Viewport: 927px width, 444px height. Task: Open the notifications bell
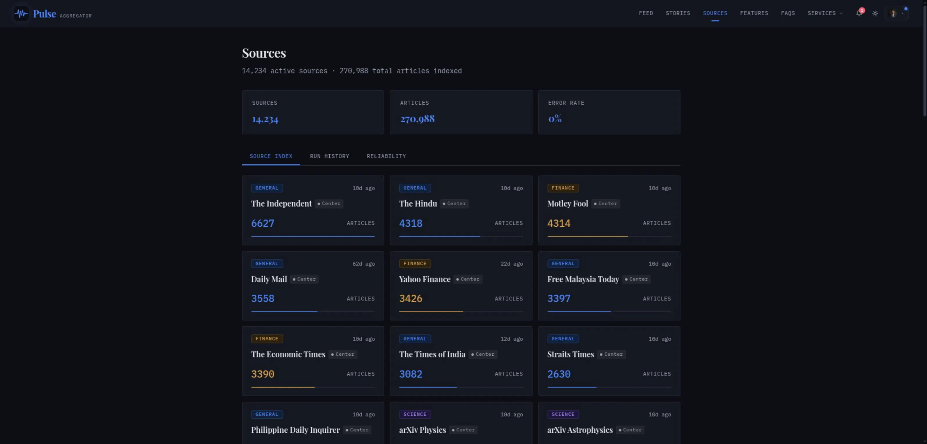[859, 13]
